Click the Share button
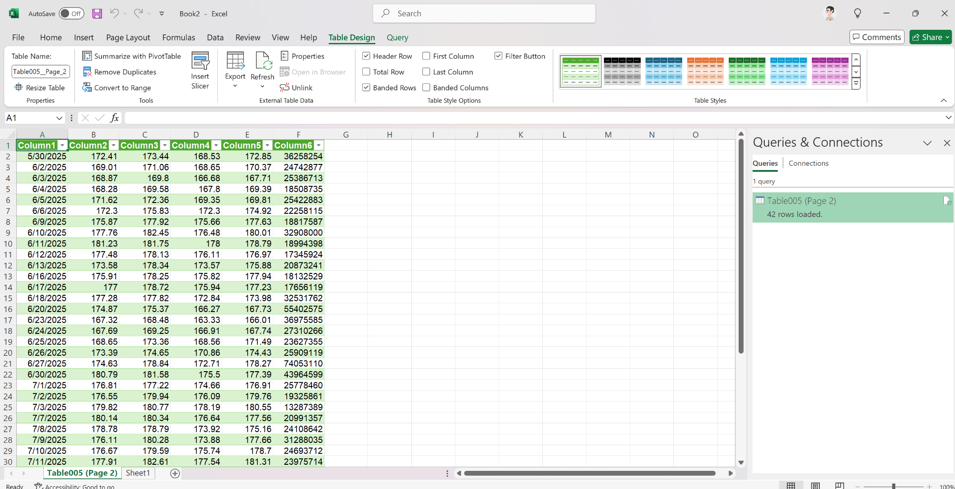Screen dimensions: 955x489 tap(930, 37)
